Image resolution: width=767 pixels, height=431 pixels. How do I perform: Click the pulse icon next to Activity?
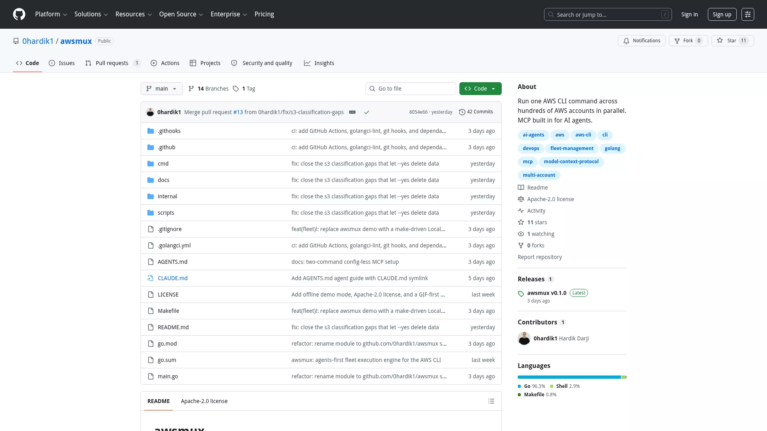point(521,211)
